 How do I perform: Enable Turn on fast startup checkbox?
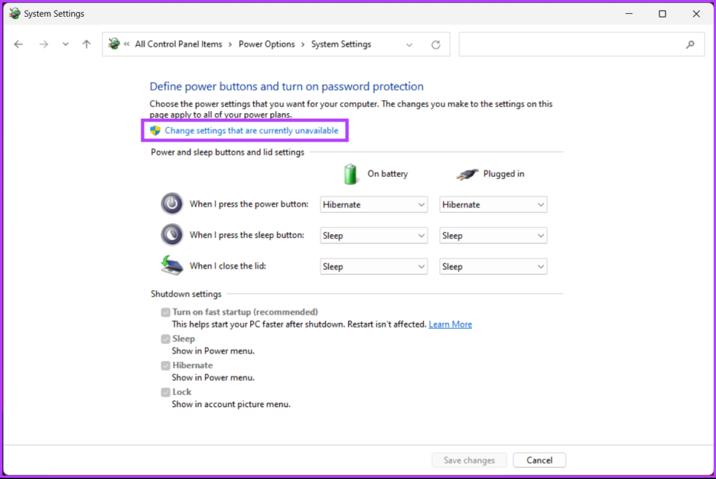pyautogui.click(x=166, y=312)
